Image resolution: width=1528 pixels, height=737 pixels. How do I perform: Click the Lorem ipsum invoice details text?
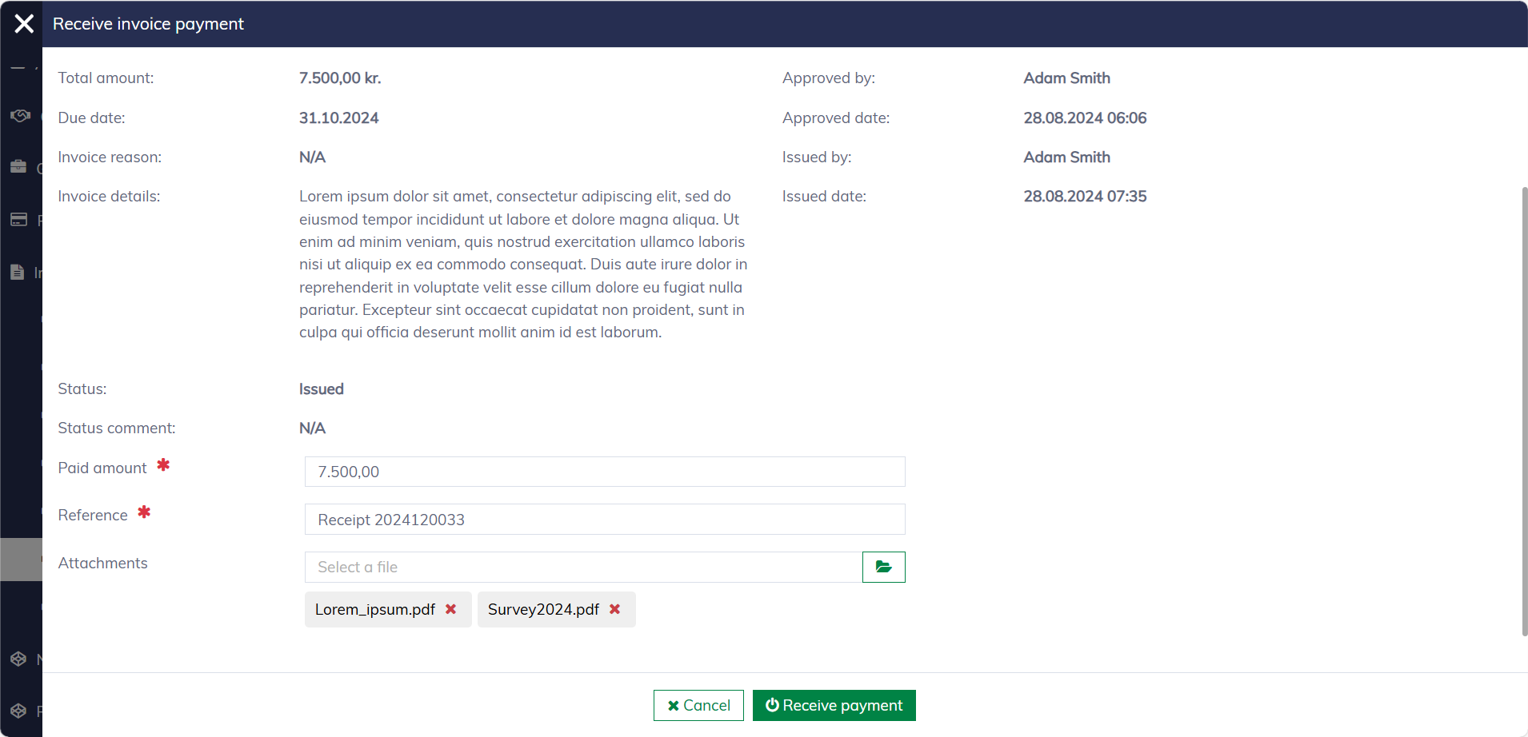pos(522,264)
